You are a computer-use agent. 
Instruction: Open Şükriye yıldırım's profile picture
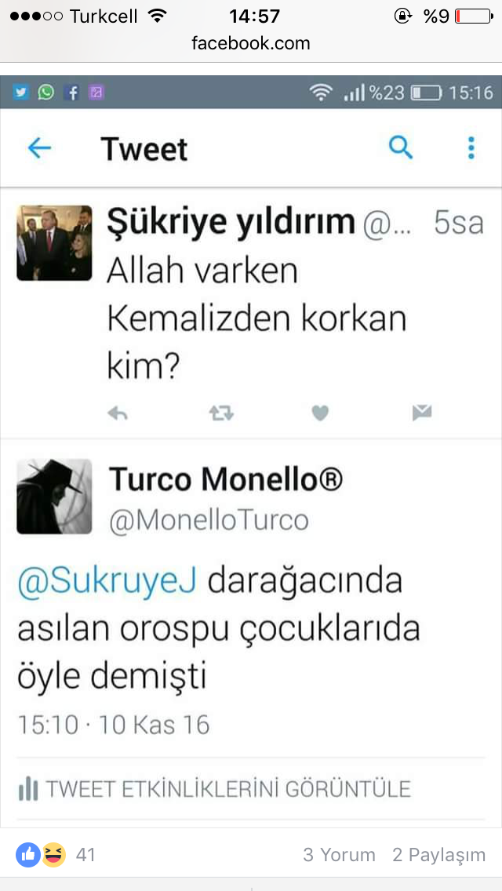click(x=54, y=242)
